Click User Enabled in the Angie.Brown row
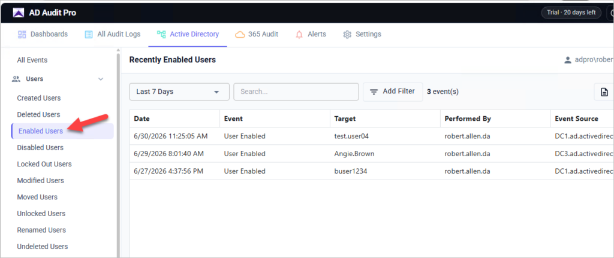 coord(245,154)
